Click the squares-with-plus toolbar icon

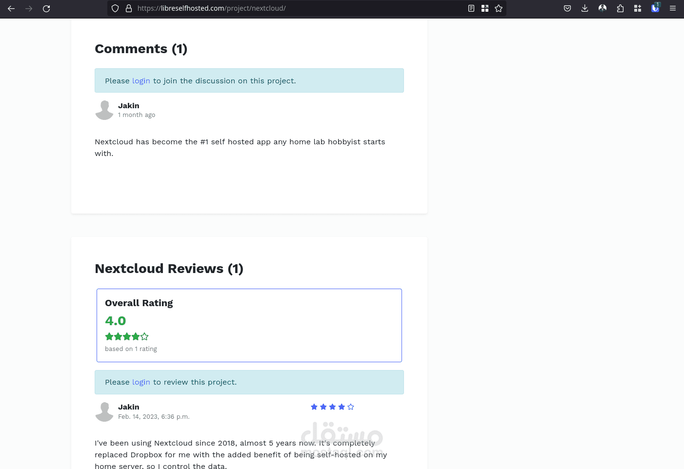638,8
